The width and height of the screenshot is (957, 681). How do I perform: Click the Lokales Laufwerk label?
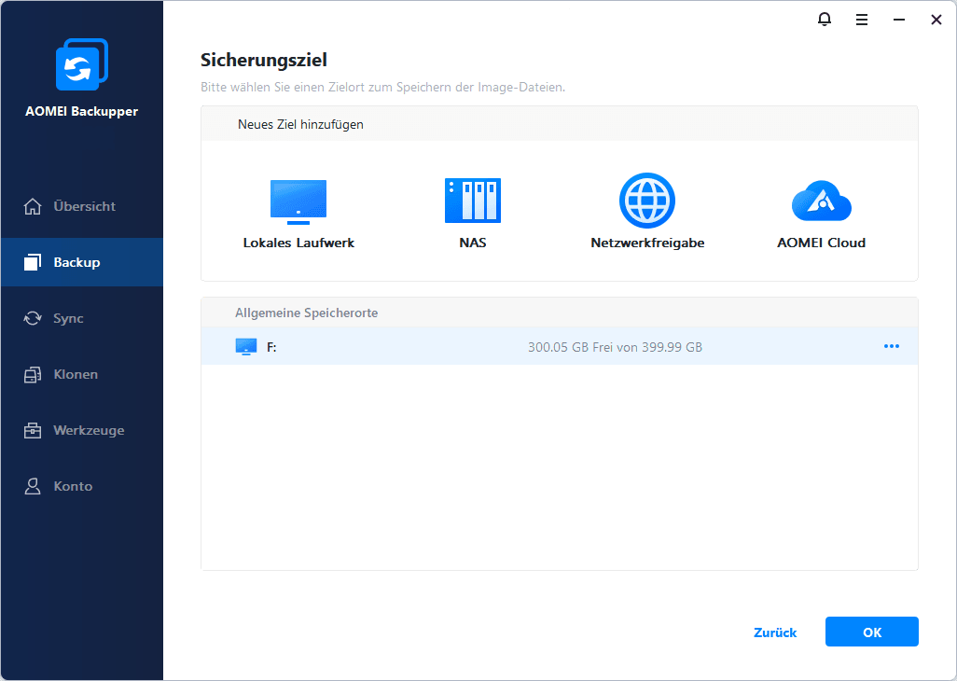click(x=298, y=243)
